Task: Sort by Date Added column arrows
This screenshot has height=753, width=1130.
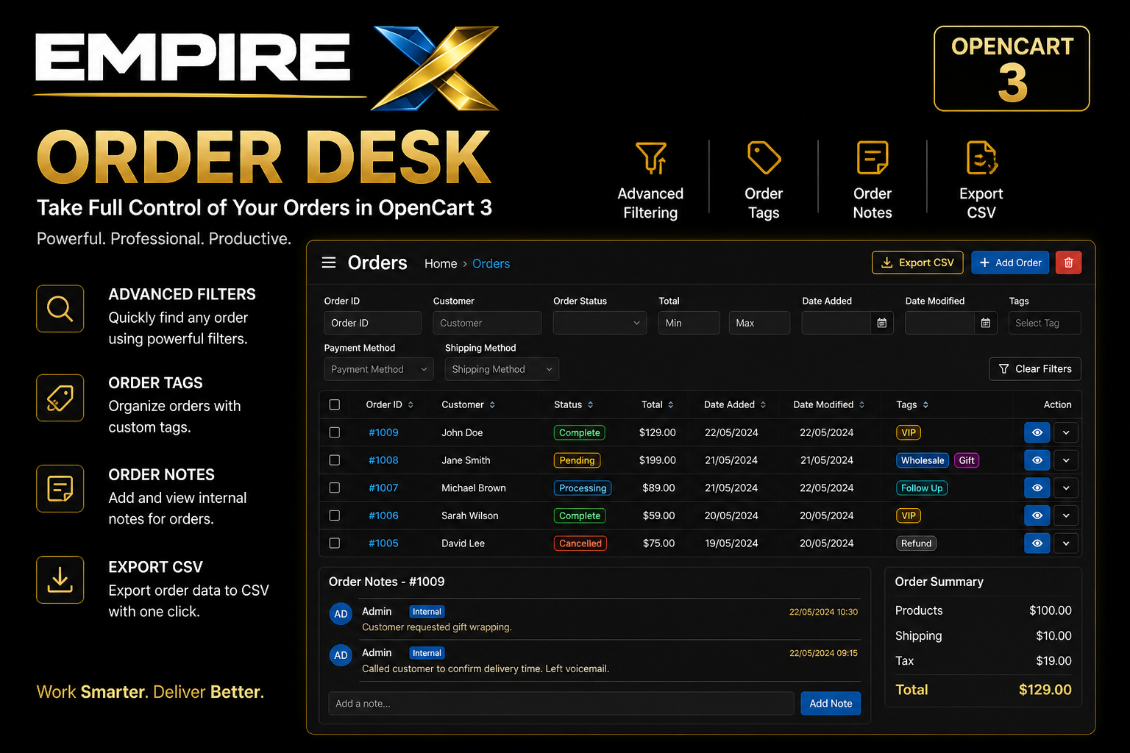Action: pos(763,405)
